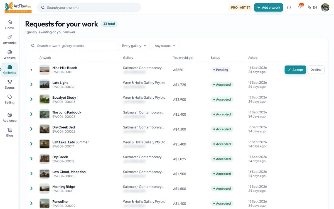This screenshot has height=209, width=334.
Task: Expand the Fenceline request row
Action: (x=31, y=203)
